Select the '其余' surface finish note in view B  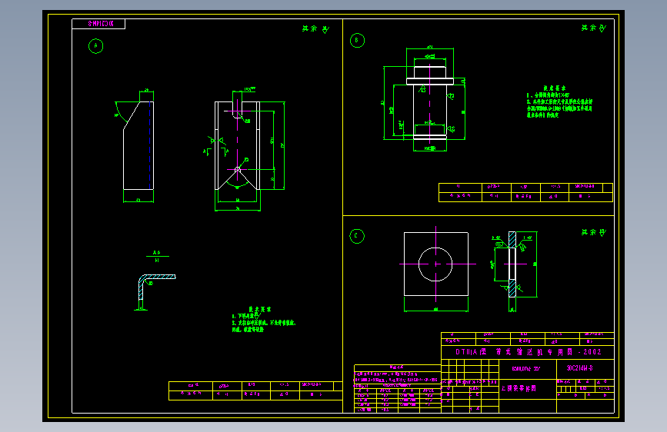594,28
